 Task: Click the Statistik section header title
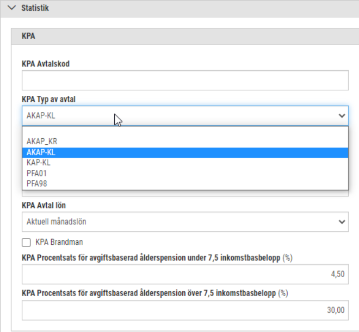tap(35, 8)
